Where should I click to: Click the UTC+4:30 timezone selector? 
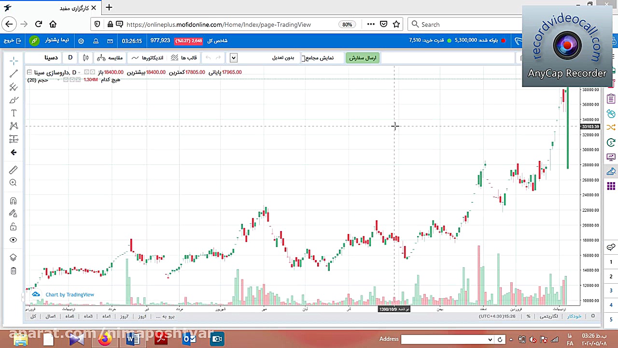[497, 317]
